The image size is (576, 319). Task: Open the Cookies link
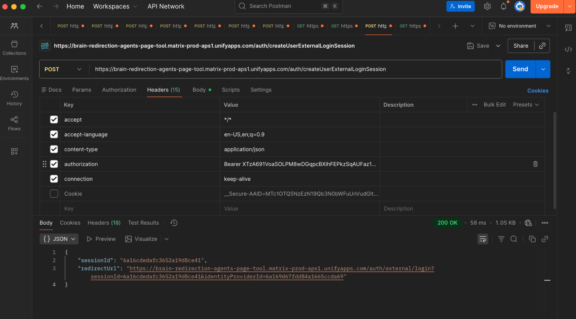[538, 91]
